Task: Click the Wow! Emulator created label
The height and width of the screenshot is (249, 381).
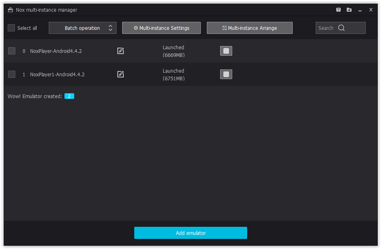Action: [x=35, y=96]
